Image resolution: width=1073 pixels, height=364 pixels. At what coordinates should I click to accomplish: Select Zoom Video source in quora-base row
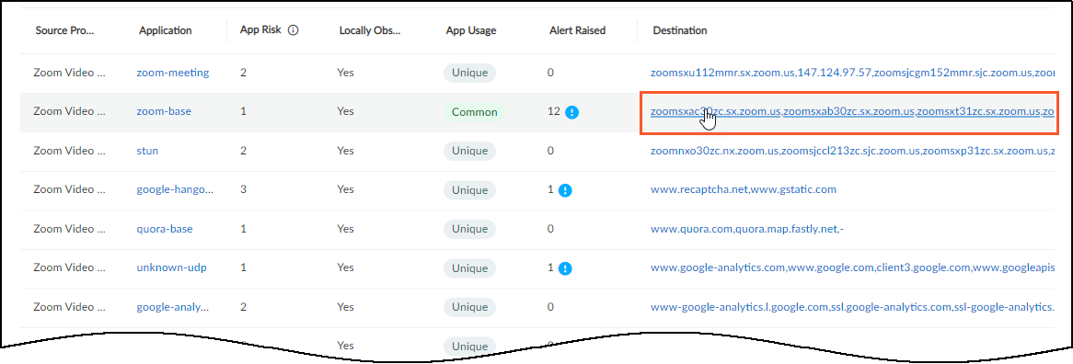click(69, 230)
